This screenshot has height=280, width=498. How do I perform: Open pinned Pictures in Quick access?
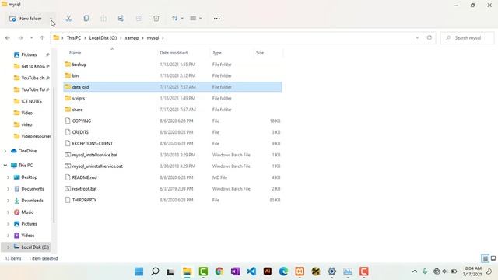pos(29,54)
